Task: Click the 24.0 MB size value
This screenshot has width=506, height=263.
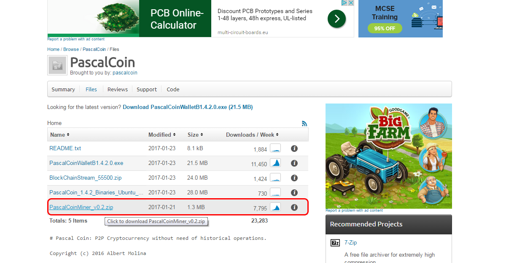Action: 198,178
